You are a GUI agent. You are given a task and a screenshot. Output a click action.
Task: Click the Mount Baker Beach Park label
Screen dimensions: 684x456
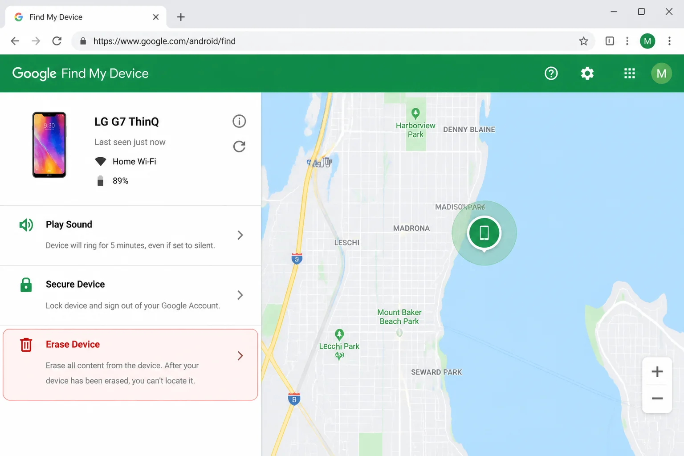click(x=399, y=317)
